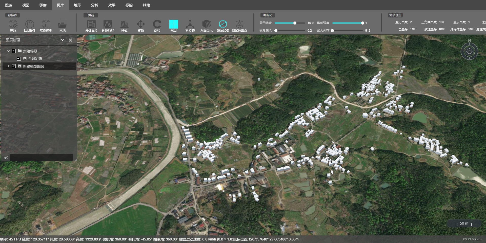Activate the 移动 move tool
This screenshot has width=486, height=243.
141,26
